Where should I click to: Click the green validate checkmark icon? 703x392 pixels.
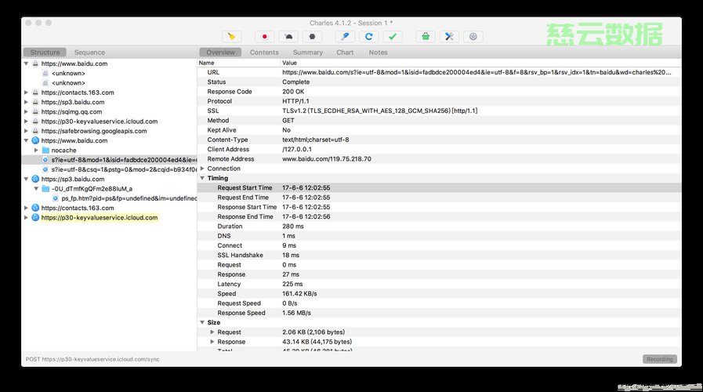(x=393, y=36)
